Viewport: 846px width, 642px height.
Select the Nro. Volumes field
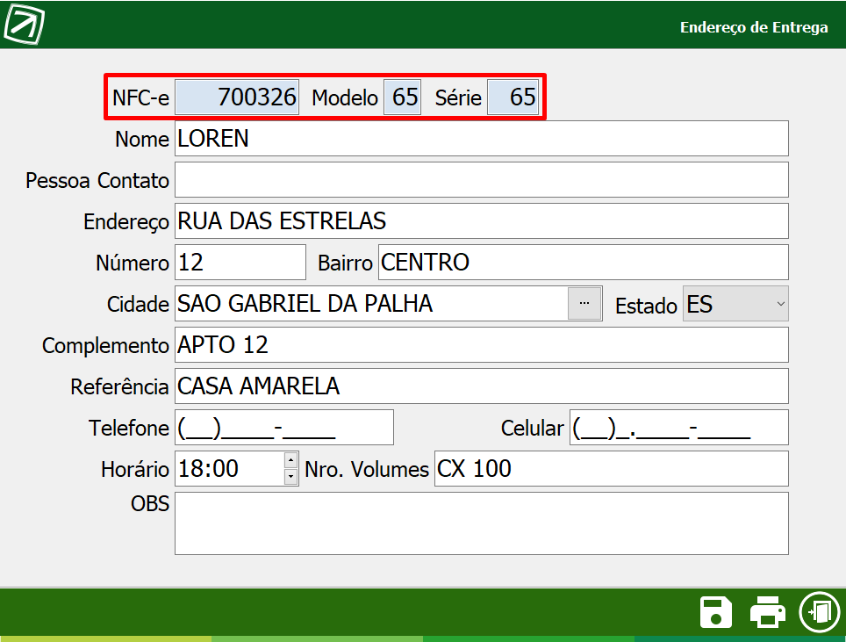(612, 469)
